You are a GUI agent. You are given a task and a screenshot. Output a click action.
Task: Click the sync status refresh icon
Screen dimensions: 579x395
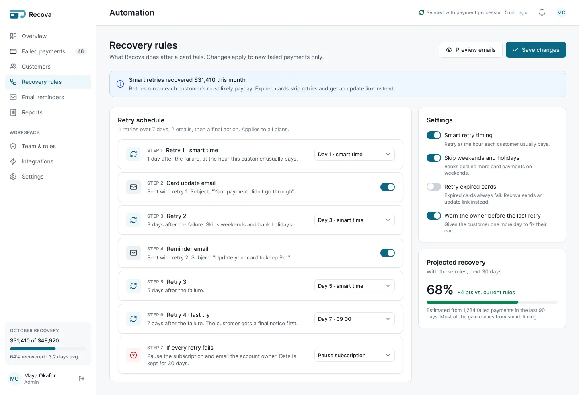click(421, 13)
